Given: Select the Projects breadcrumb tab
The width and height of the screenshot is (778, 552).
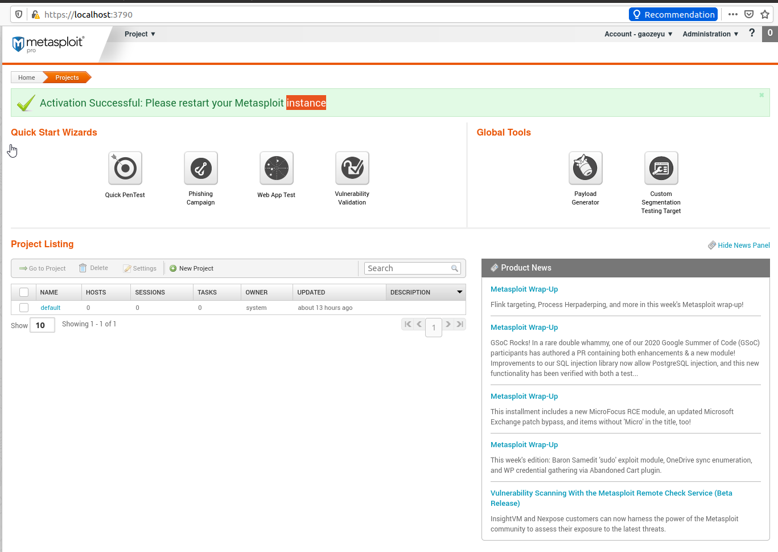Looking at the screenshot, I should (67, 77).
